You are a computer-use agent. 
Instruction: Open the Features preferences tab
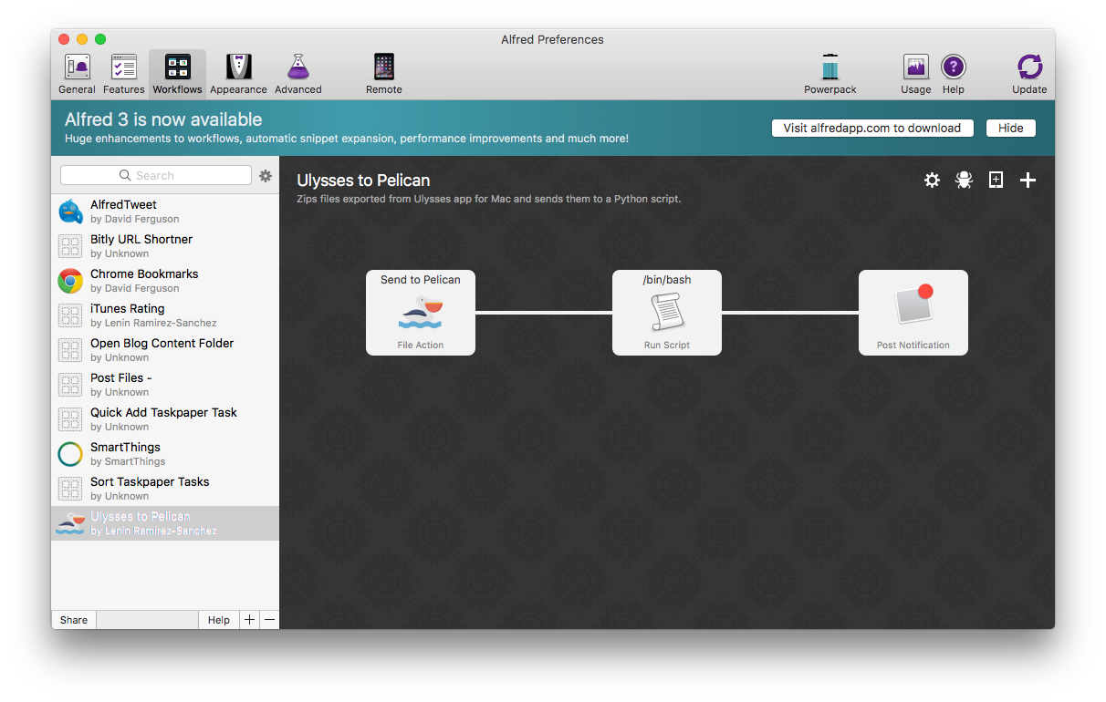[123, 74]
